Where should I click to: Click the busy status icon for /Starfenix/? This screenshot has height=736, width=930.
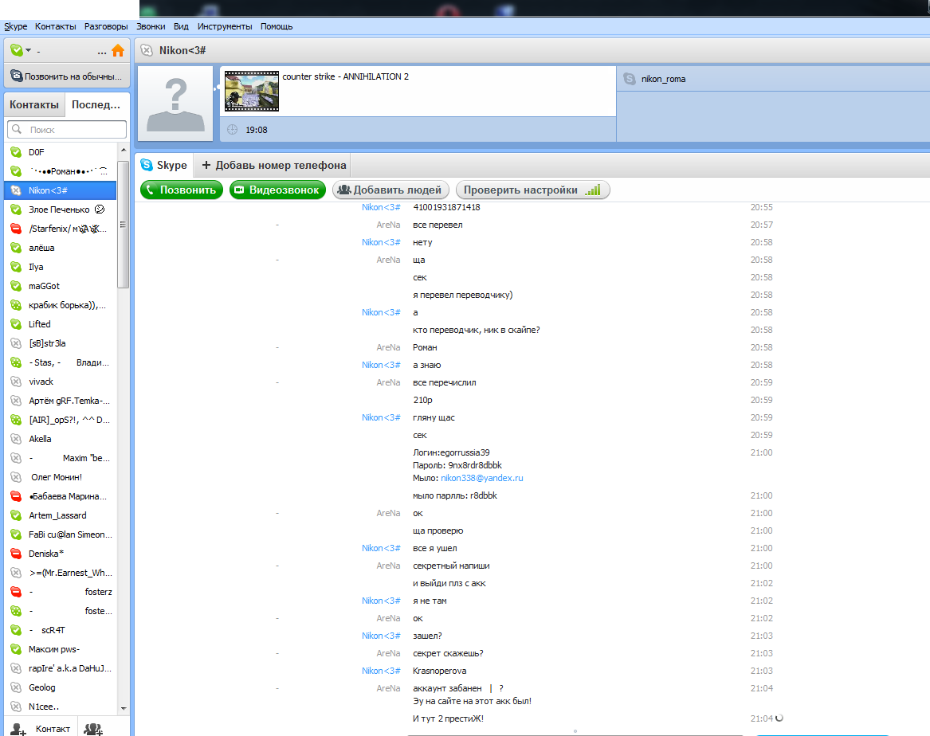16,229
